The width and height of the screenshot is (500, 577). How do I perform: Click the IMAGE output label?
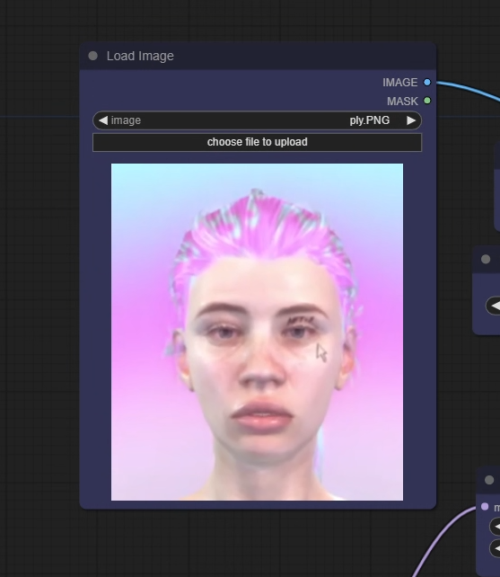tap(399, 83)
